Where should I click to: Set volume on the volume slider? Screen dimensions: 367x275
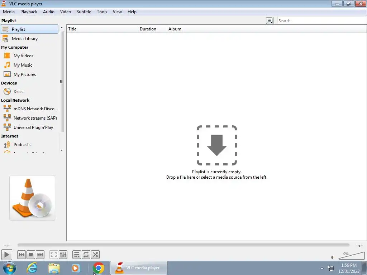pos(352,256)
